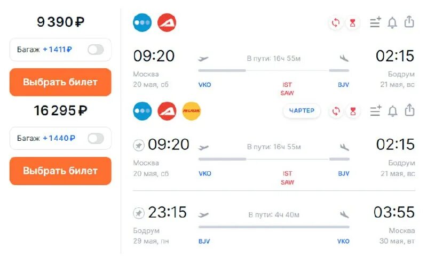427x256 pixels.
Task: Select ticket priced 16 295₽
Action: [x=60, y=171]
